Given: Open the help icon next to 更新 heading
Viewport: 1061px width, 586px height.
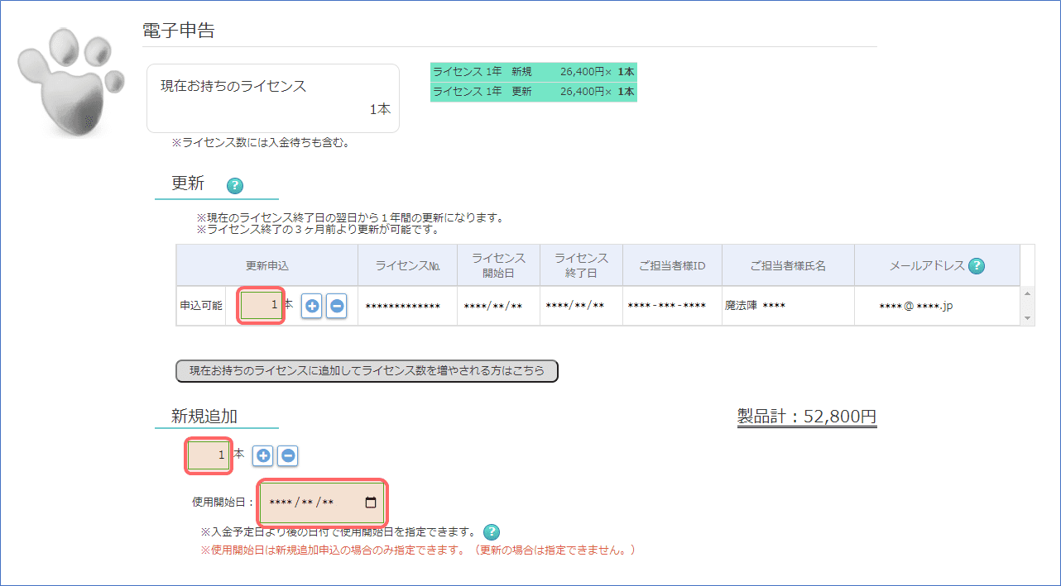Looking at the screenshot, I should click(x=235, y=185).
